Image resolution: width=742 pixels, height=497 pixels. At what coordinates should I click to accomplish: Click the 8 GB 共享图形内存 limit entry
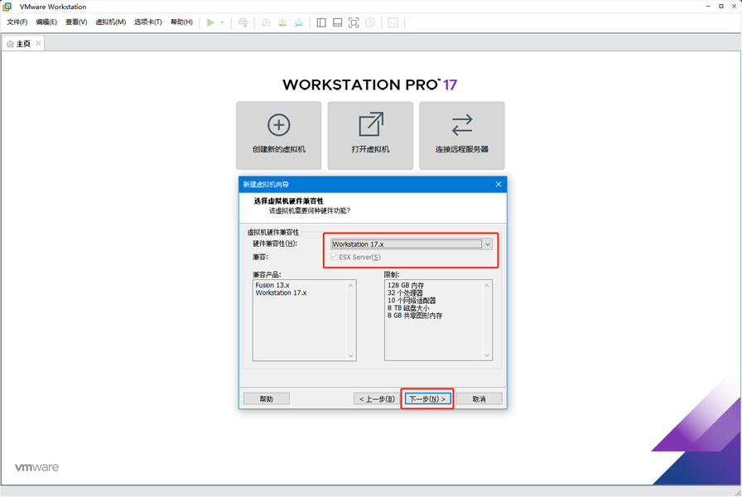[415, 316]
